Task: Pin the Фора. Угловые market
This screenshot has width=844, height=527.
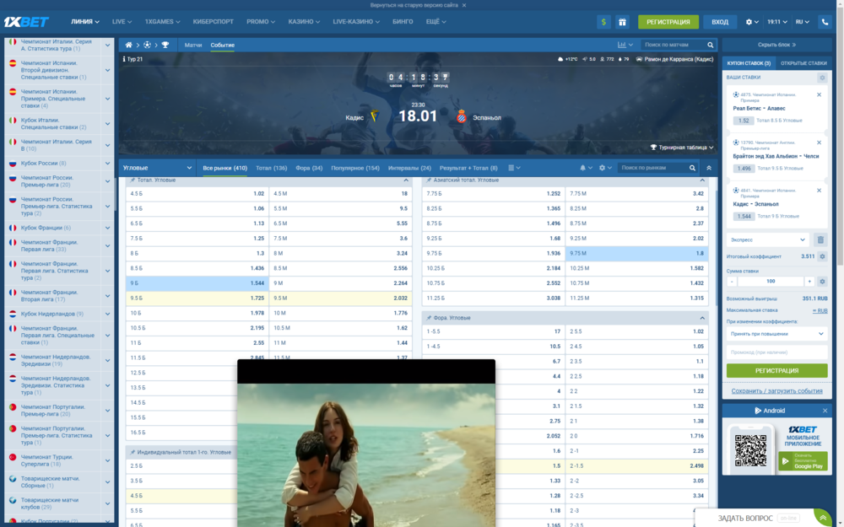Action: point(429,318)
